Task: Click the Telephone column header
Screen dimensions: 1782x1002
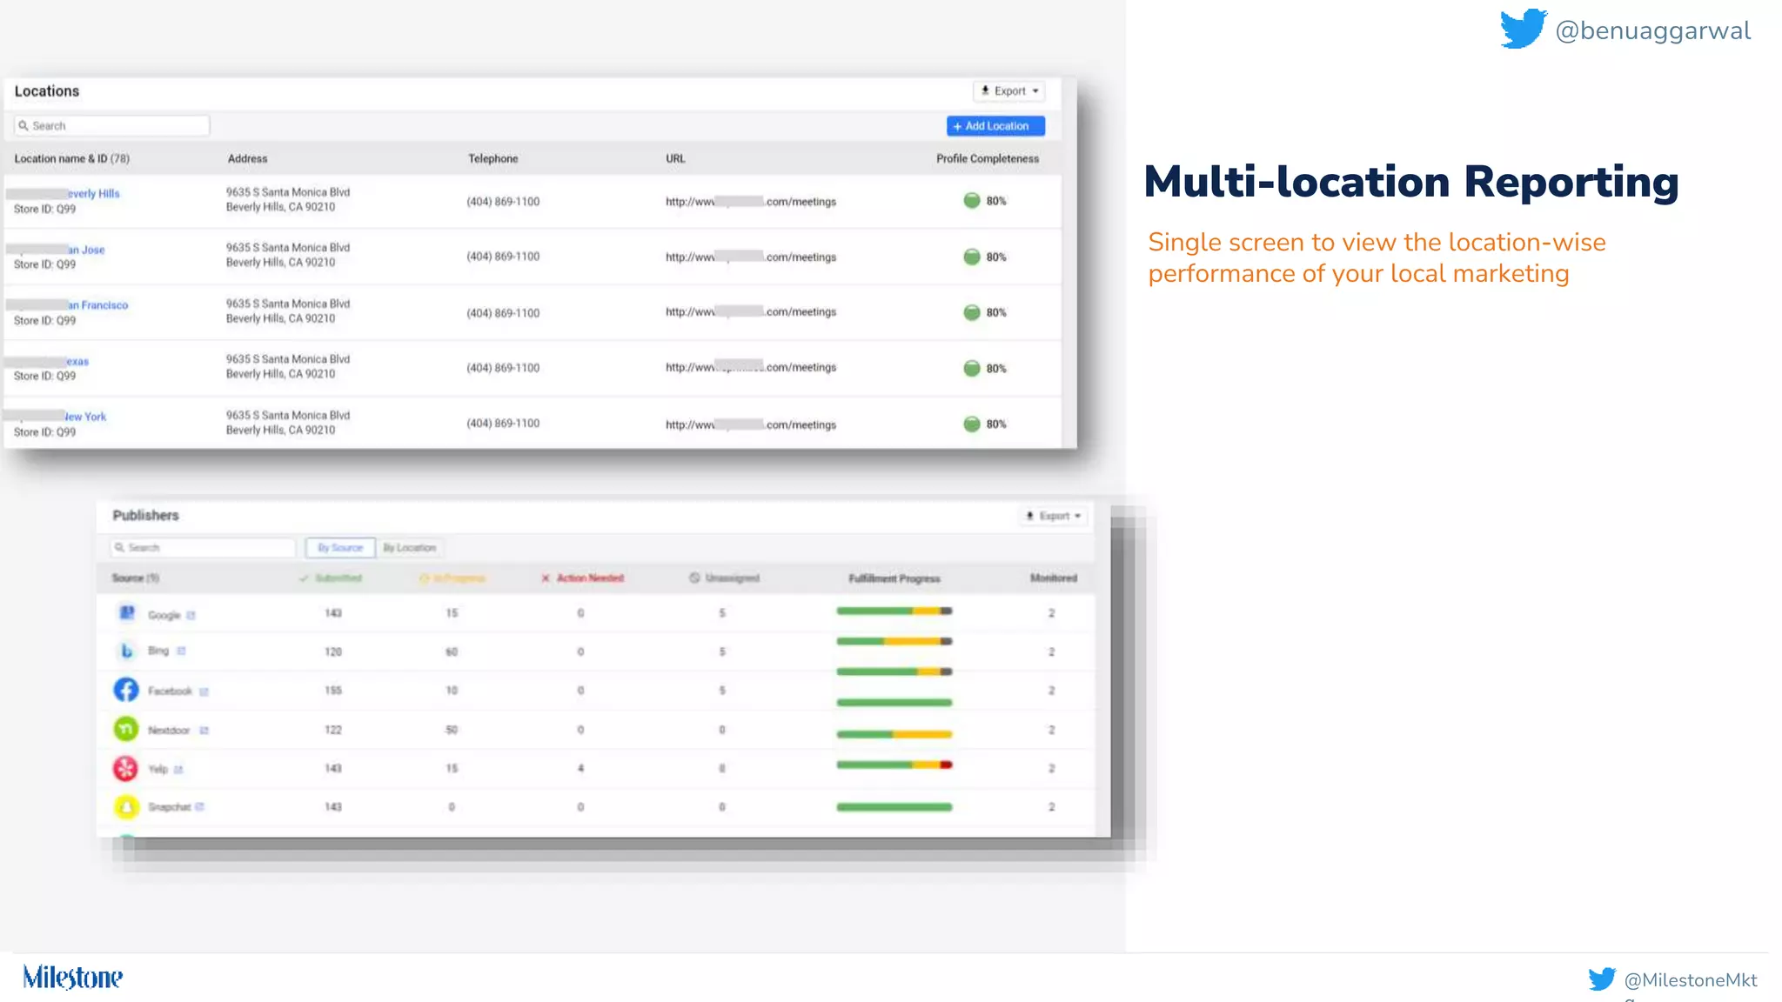Action: (x=492, y=158)
